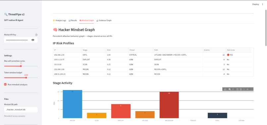Select IP cell 192.168.1.55
Viewport: 267px width, 125px height.
tap(67, 55)
